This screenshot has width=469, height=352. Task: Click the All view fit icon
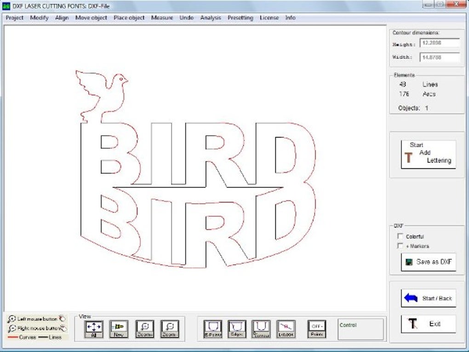click(x=94, y=329)
